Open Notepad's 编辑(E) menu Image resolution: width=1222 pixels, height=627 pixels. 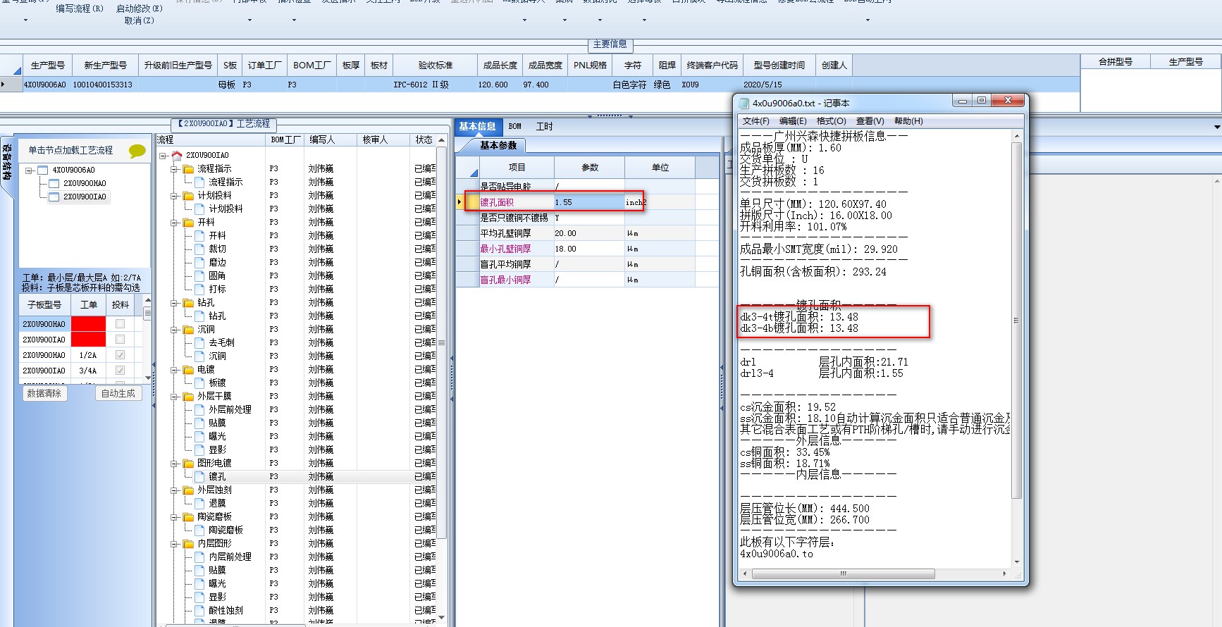tap(793, 121)
